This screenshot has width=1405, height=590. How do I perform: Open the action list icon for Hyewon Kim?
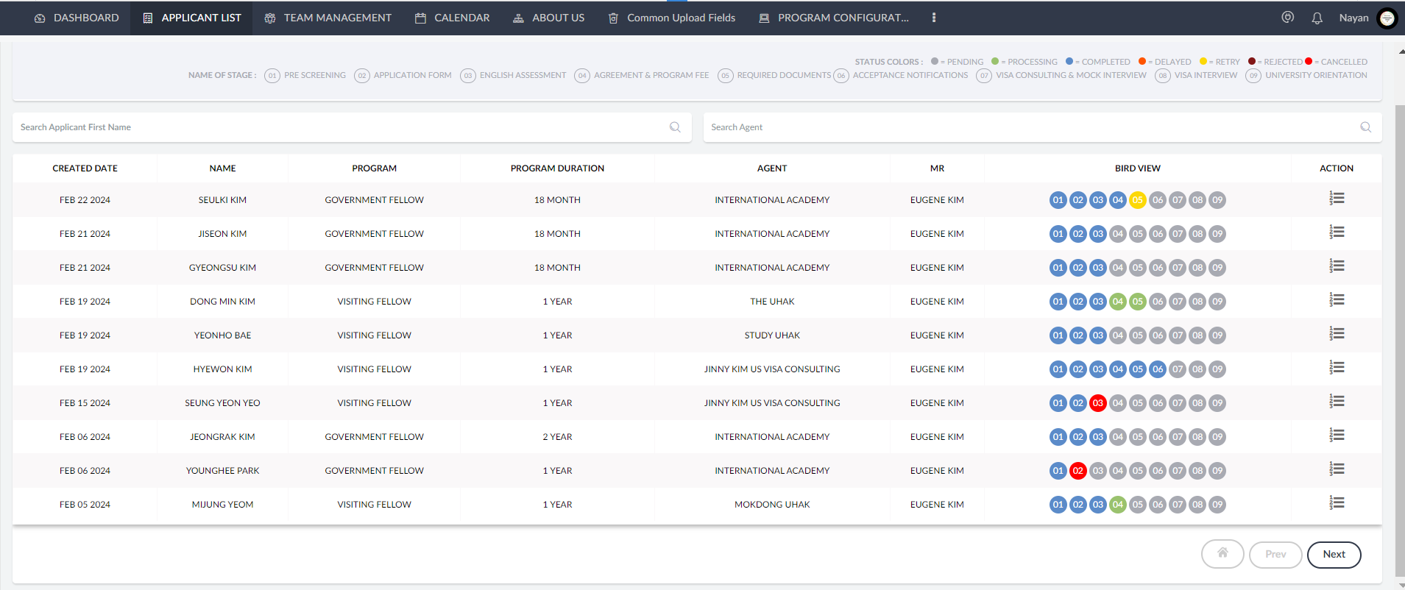pyautogui.click(x=1337, y=368)
